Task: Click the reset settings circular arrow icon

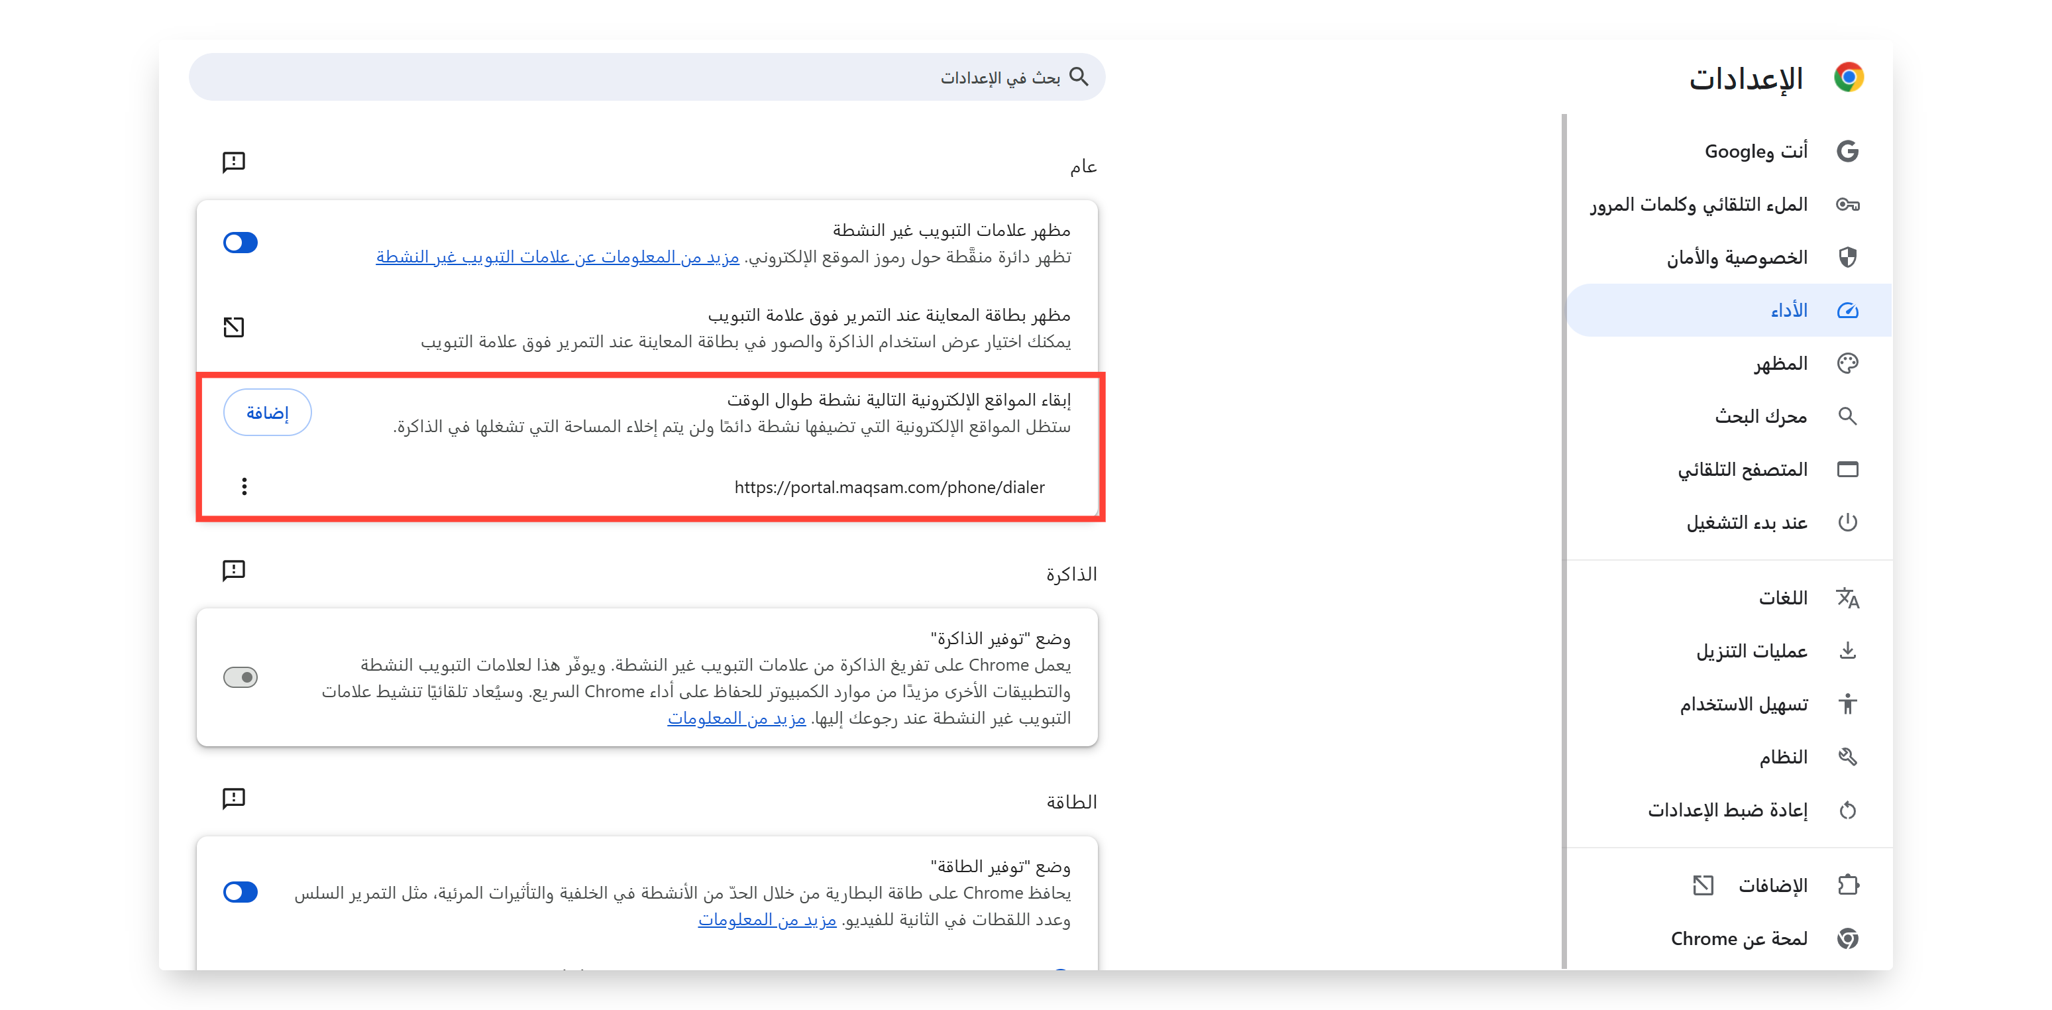Action: click(1847, 810)
